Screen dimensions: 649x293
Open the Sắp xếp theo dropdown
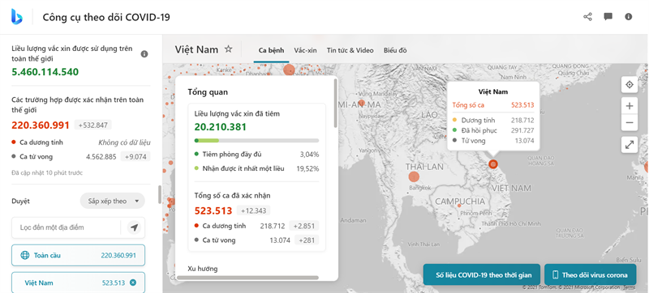point(113,201)
